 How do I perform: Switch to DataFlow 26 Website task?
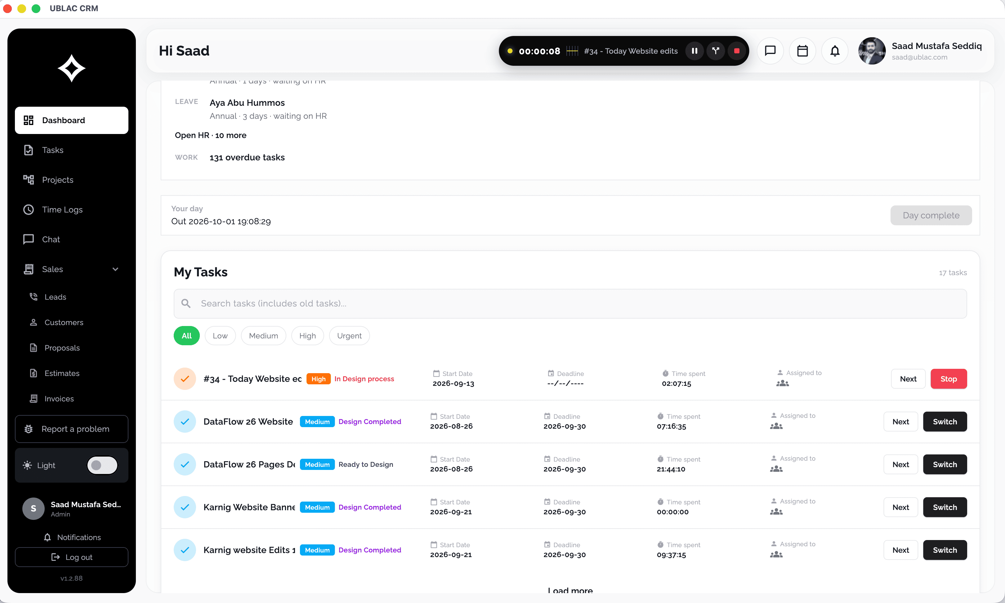[945, 422]
